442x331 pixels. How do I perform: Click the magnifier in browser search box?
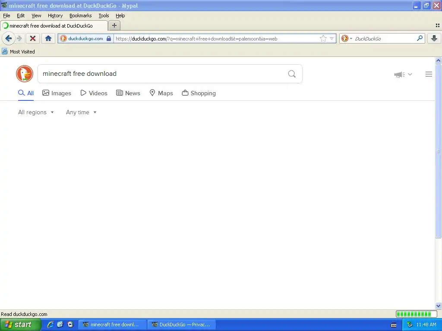pyautogui.click(x=420, y=38)
